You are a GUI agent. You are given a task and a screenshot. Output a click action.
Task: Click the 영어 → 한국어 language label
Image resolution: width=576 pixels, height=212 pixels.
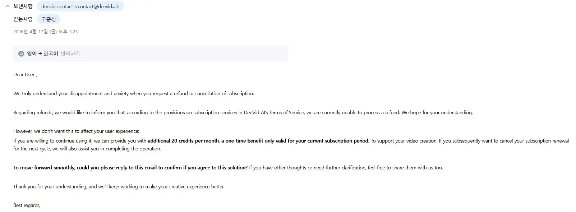pyautogui.click(x=42, y=54)
